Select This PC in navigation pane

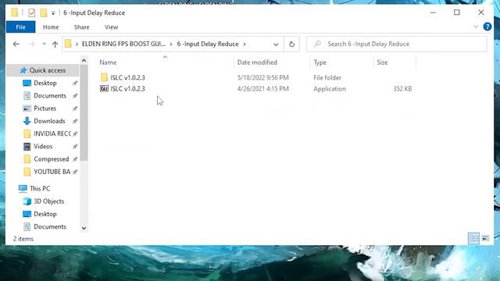tap(40, 189)
